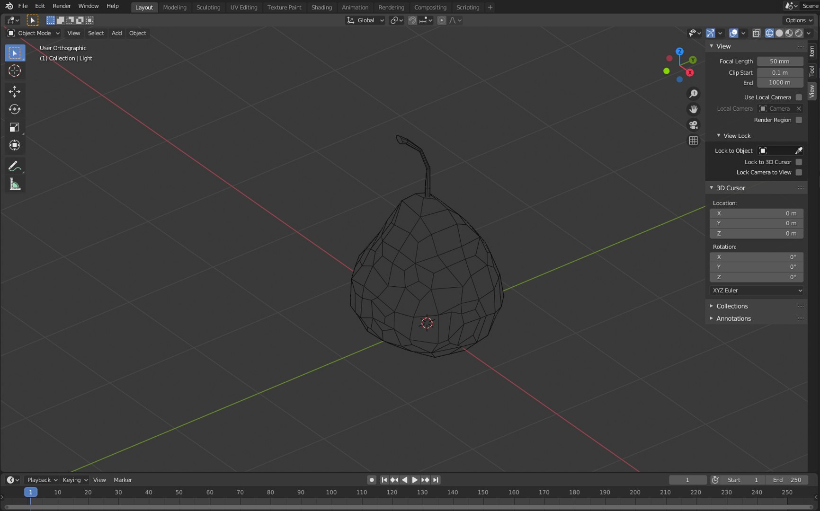Switch to solid viewport shading

click(x=779, y=33)
